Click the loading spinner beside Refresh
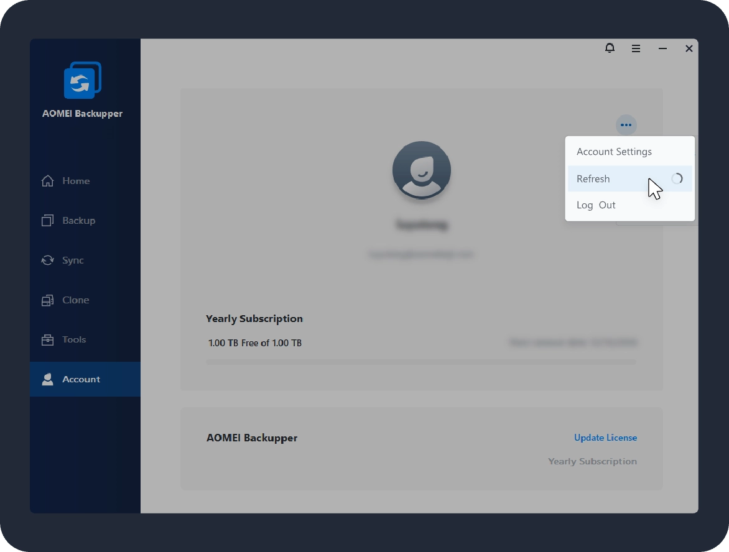This screenshot has height=552, width=729. tap(677, 179)
